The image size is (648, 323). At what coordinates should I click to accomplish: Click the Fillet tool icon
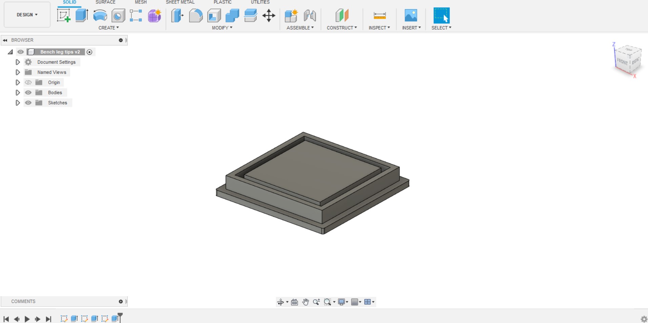click(x=196, y=16)
